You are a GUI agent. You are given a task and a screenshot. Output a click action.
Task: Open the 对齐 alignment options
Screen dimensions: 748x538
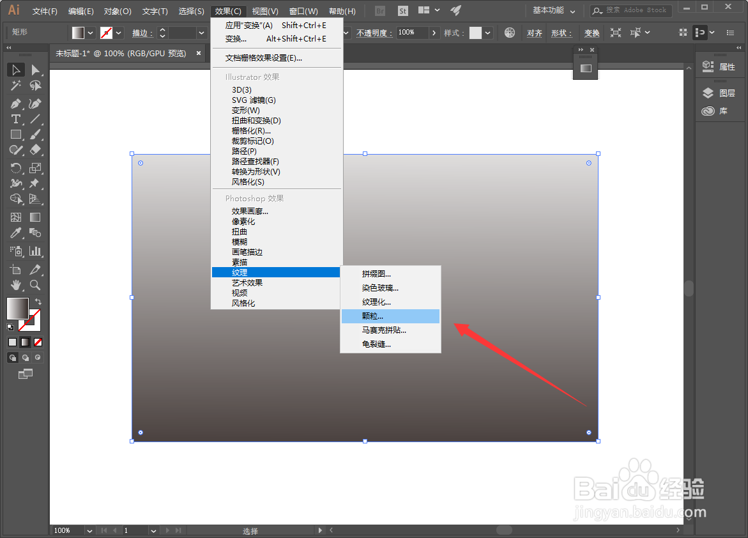534,32
